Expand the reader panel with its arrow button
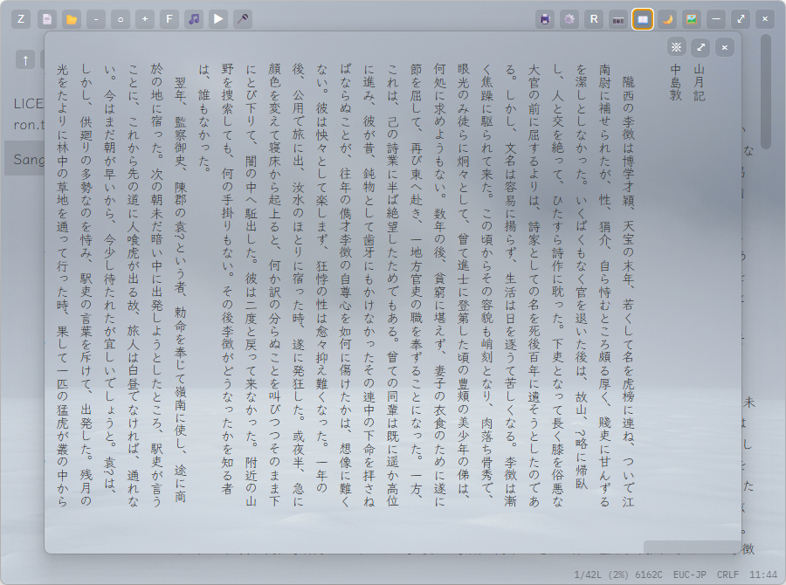 click(x=700, y=47)
